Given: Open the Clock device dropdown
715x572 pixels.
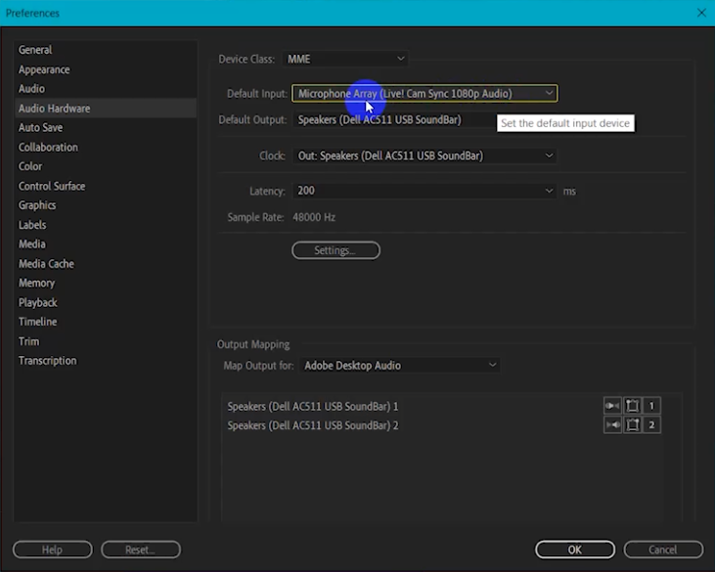Looking at the screenshot, I should [x=425, y=155].
